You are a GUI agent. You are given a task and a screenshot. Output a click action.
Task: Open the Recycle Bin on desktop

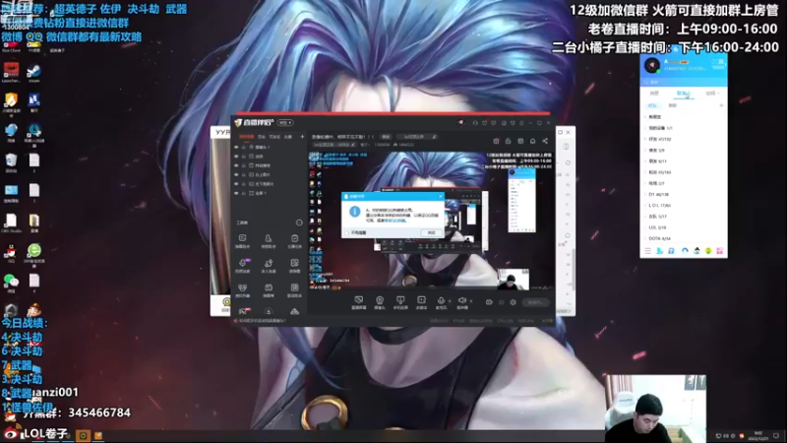[11, 162]
